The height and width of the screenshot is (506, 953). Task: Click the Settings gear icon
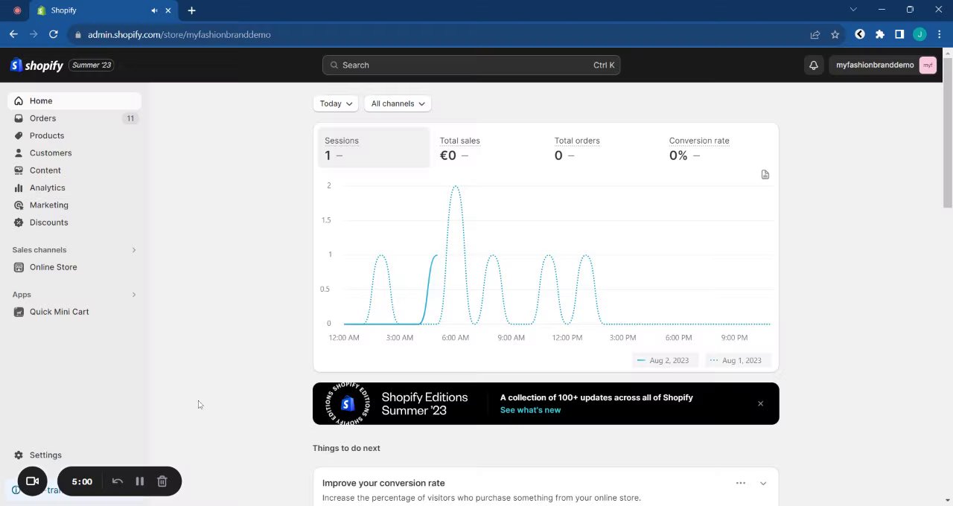point(19,455)
